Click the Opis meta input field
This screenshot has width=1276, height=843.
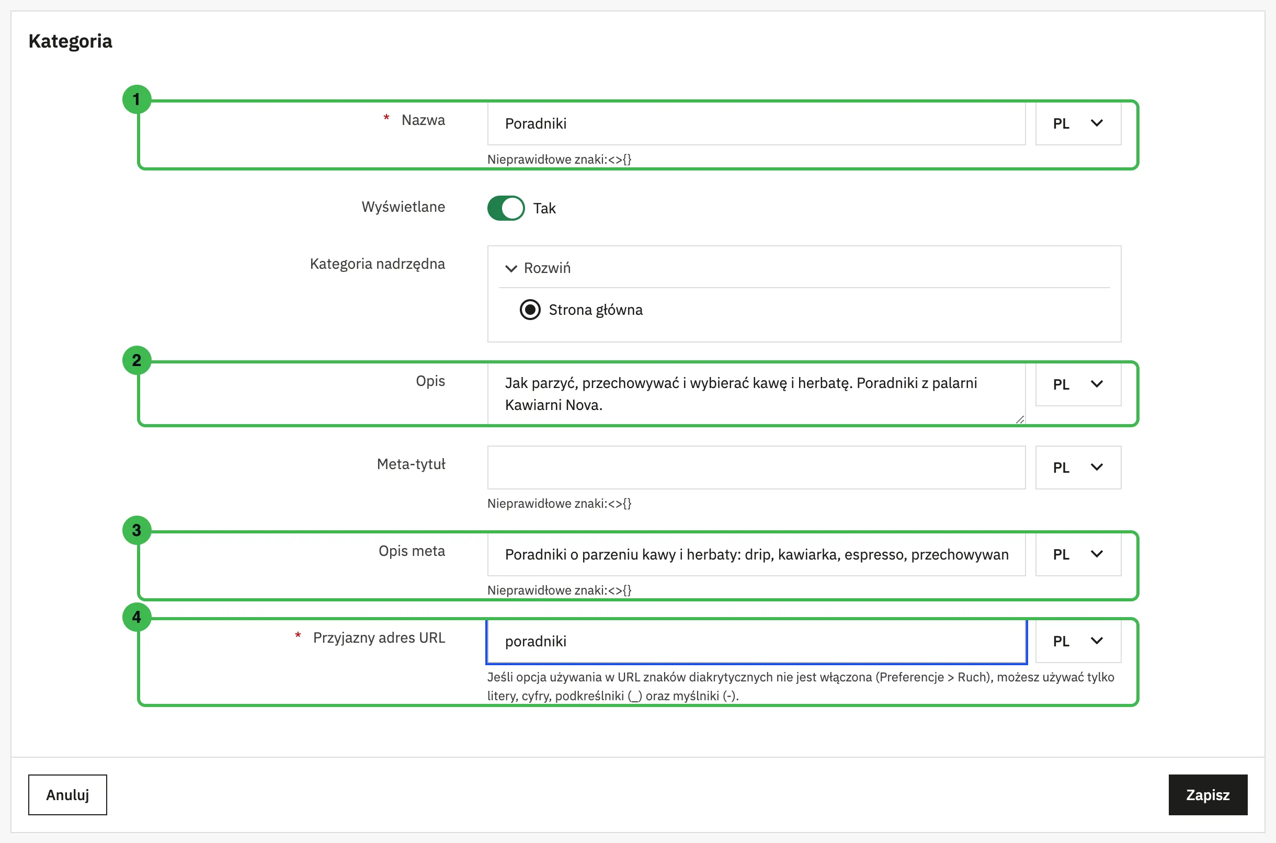coord(756,554)
